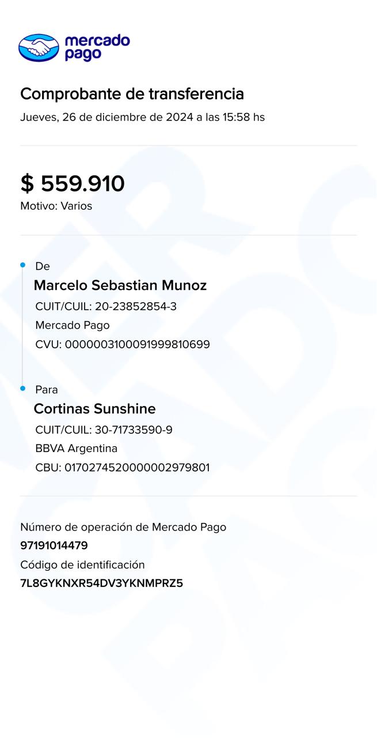Select sender name Marcelo Sebastian Munoz
377x738 pixels.
120,285
